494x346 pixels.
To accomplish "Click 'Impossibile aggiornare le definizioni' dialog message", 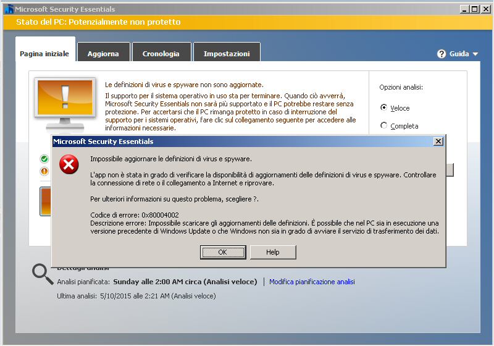I will pyautogui.click(x=171, y=159).
